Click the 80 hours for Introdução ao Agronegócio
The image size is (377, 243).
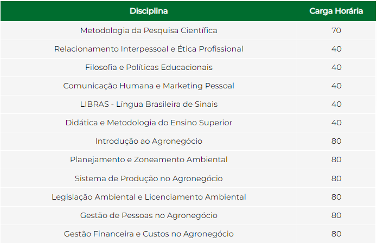[336, 142]
